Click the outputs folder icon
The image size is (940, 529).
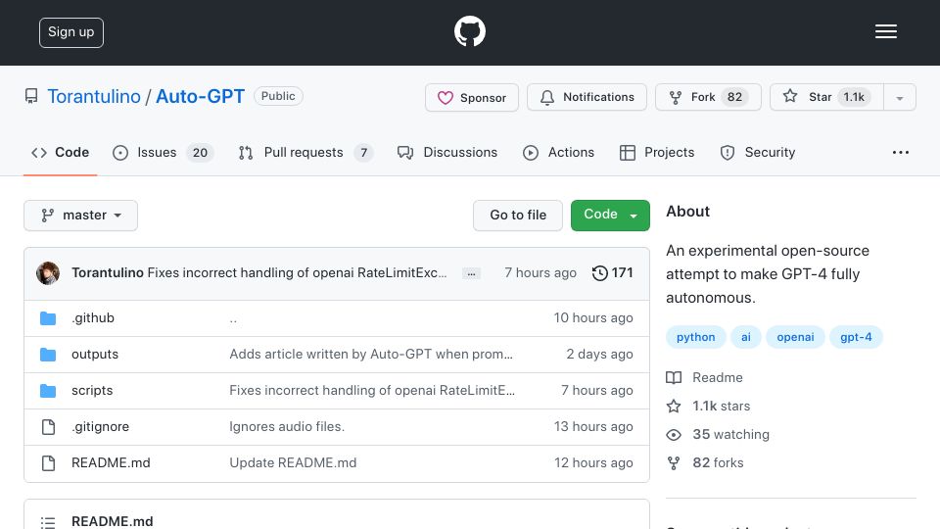48,355
